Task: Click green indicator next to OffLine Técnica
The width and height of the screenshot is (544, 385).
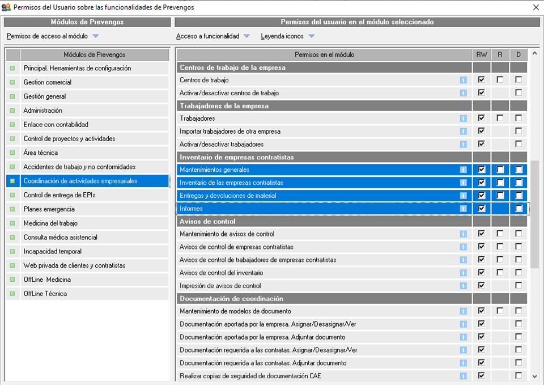Action: point(12,294)
